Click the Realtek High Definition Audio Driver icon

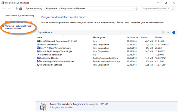[38, 61]
